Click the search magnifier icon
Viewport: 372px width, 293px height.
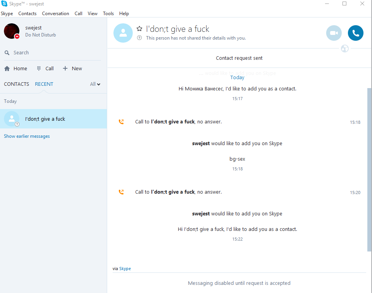[7, 53]
